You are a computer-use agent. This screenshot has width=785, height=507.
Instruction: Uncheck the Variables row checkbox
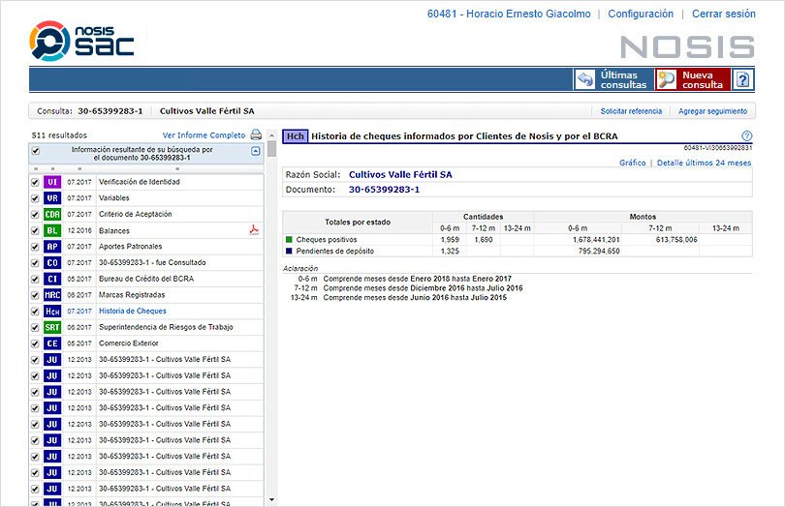pyautogui.click(x=35, y=198)
